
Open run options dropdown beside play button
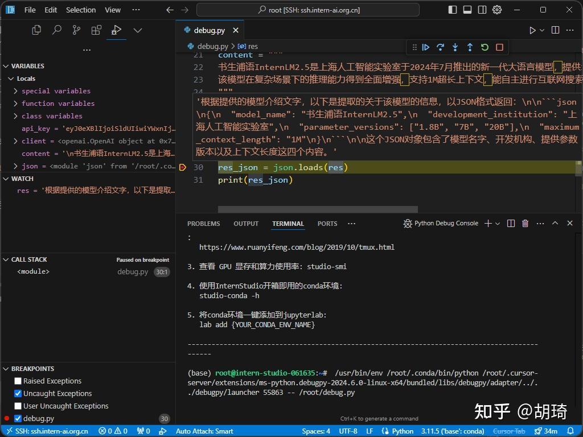click(x=542, y=31)
